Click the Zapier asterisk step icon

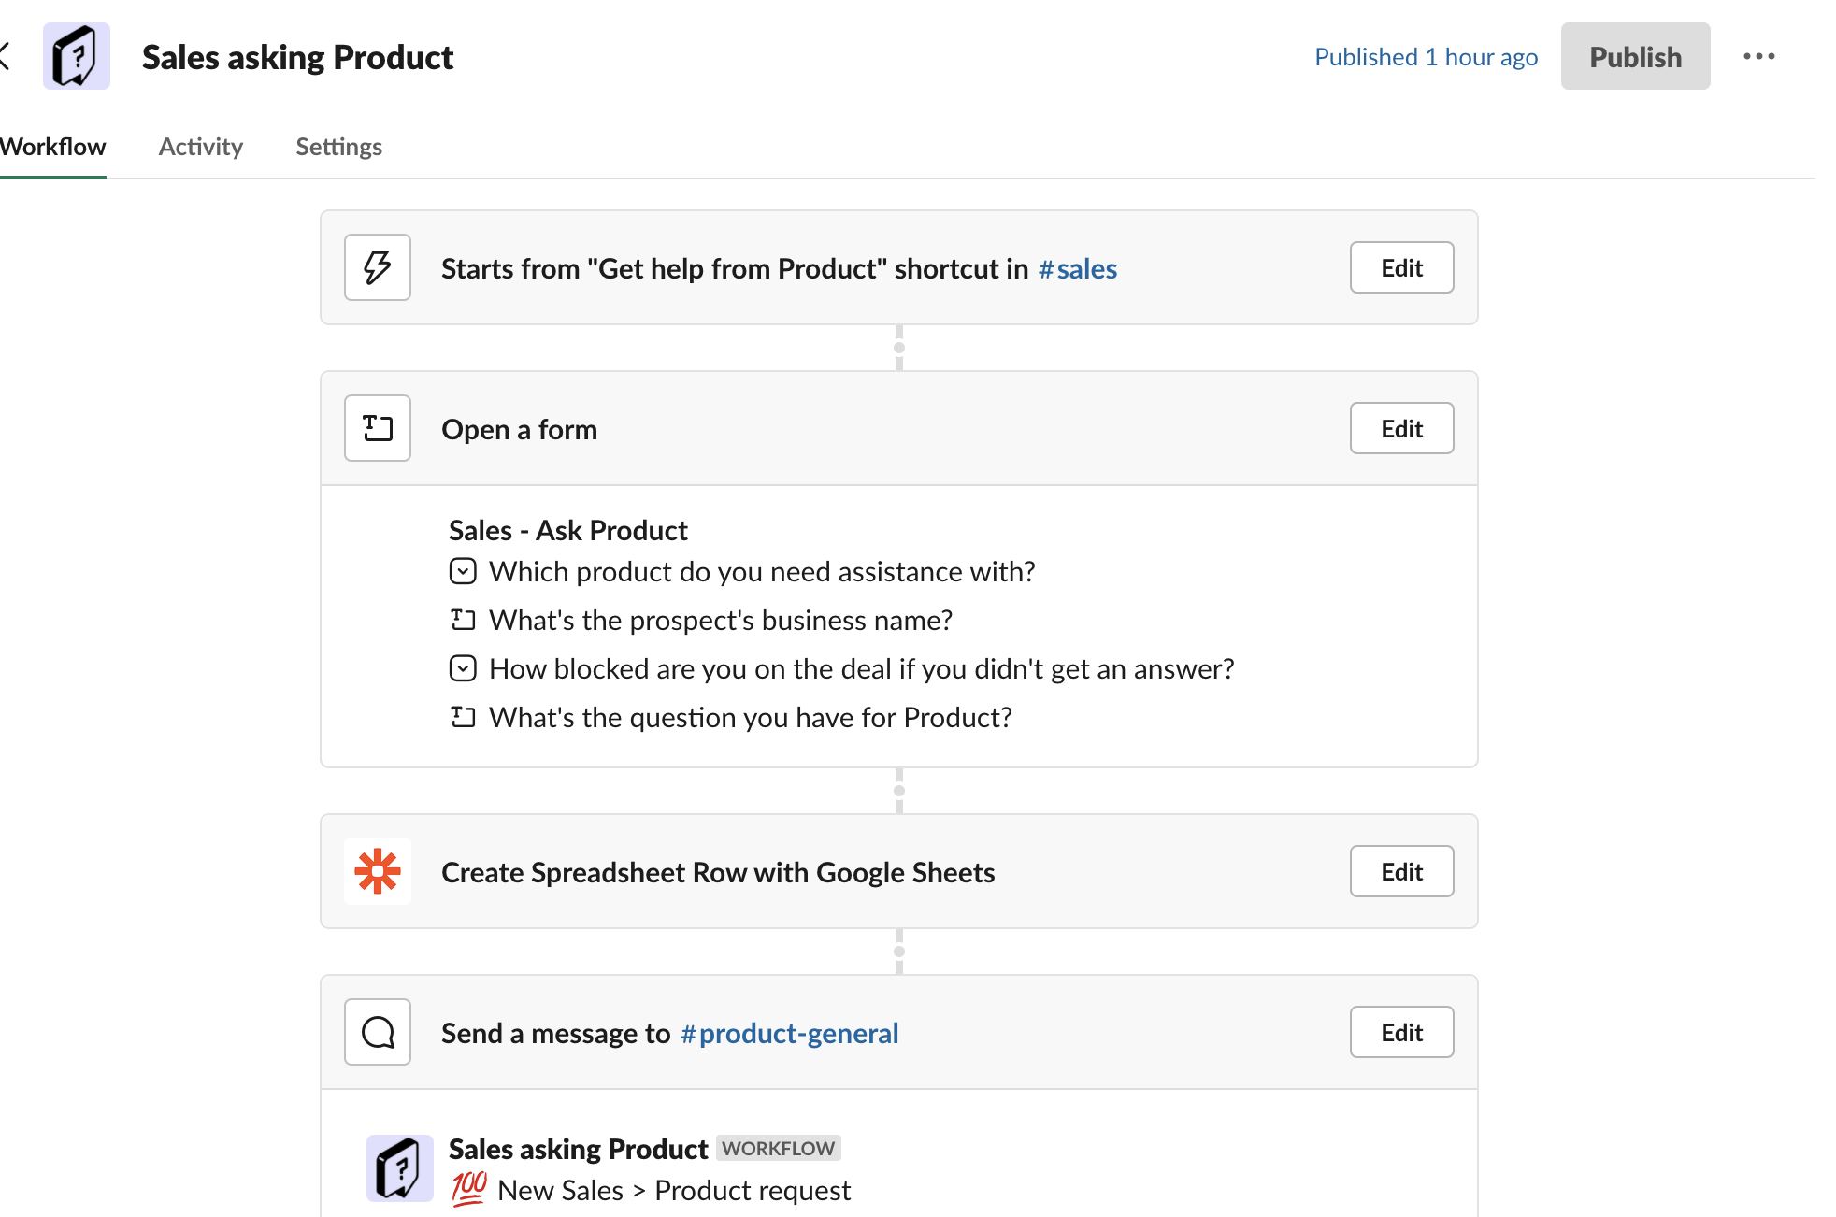click(378, 871)
